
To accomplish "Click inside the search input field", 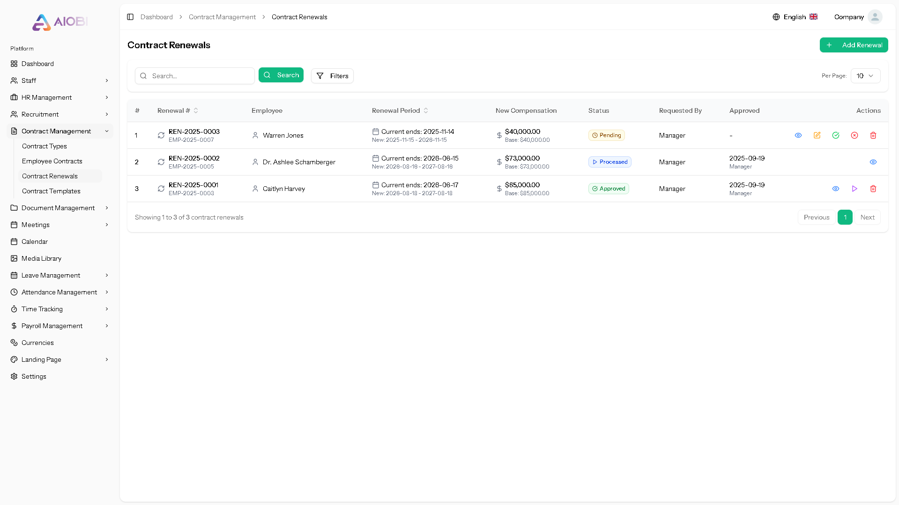I will (194, 75).
